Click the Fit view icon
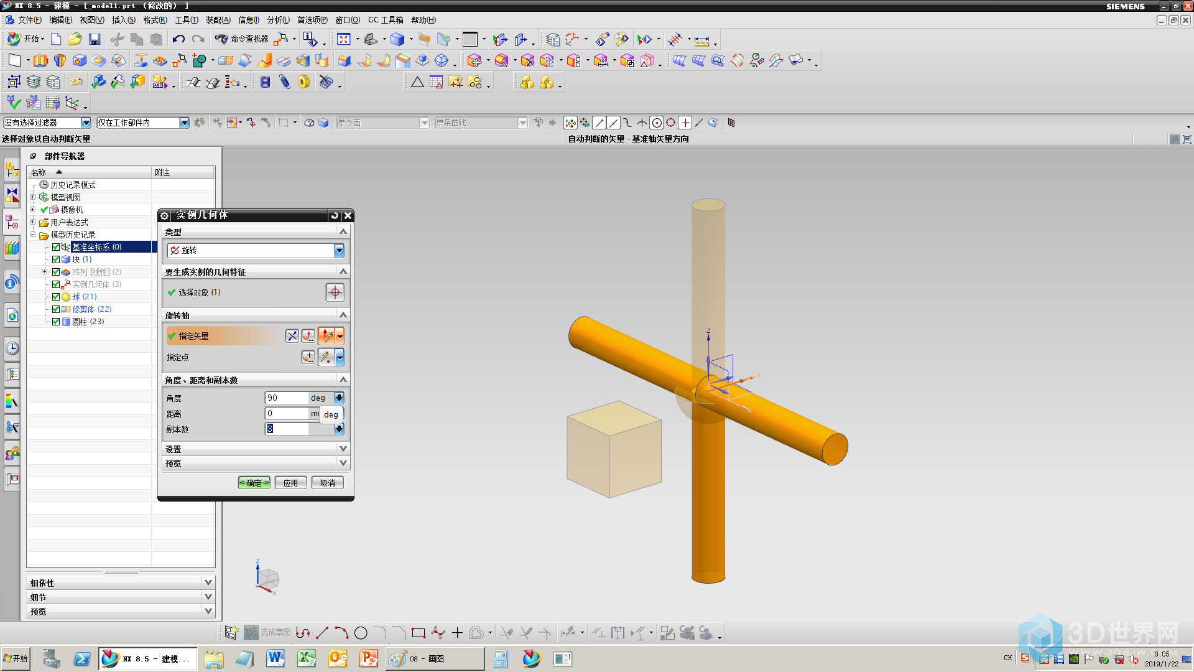The image size is (1194, 672). 344,39
